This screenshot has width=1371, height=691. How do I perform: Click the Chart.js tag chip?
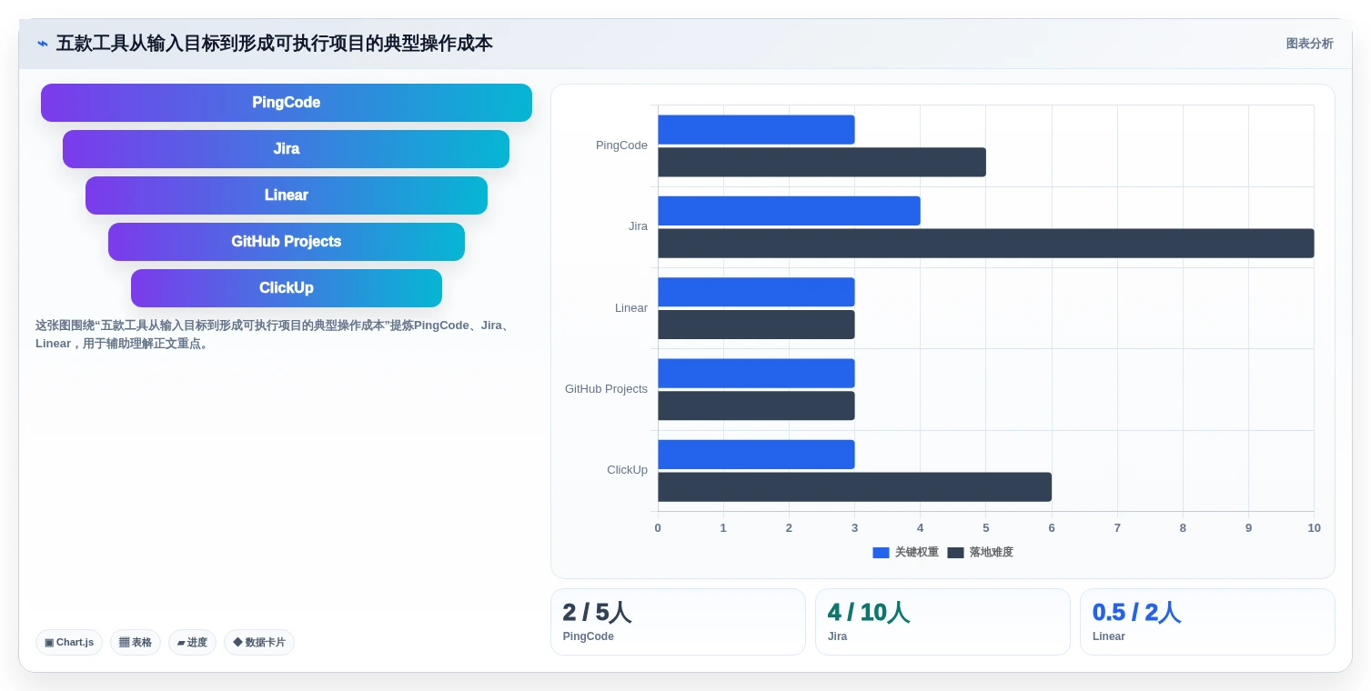69,642
